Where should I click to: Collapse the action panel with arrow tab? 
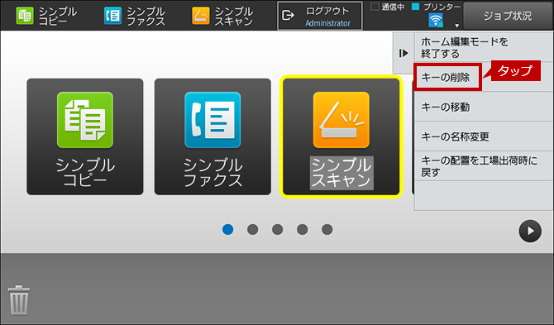click(x=404, y=54)
